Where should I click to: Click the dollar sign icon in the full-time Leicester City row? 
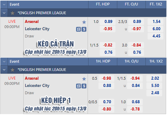(x=84, y=29)
